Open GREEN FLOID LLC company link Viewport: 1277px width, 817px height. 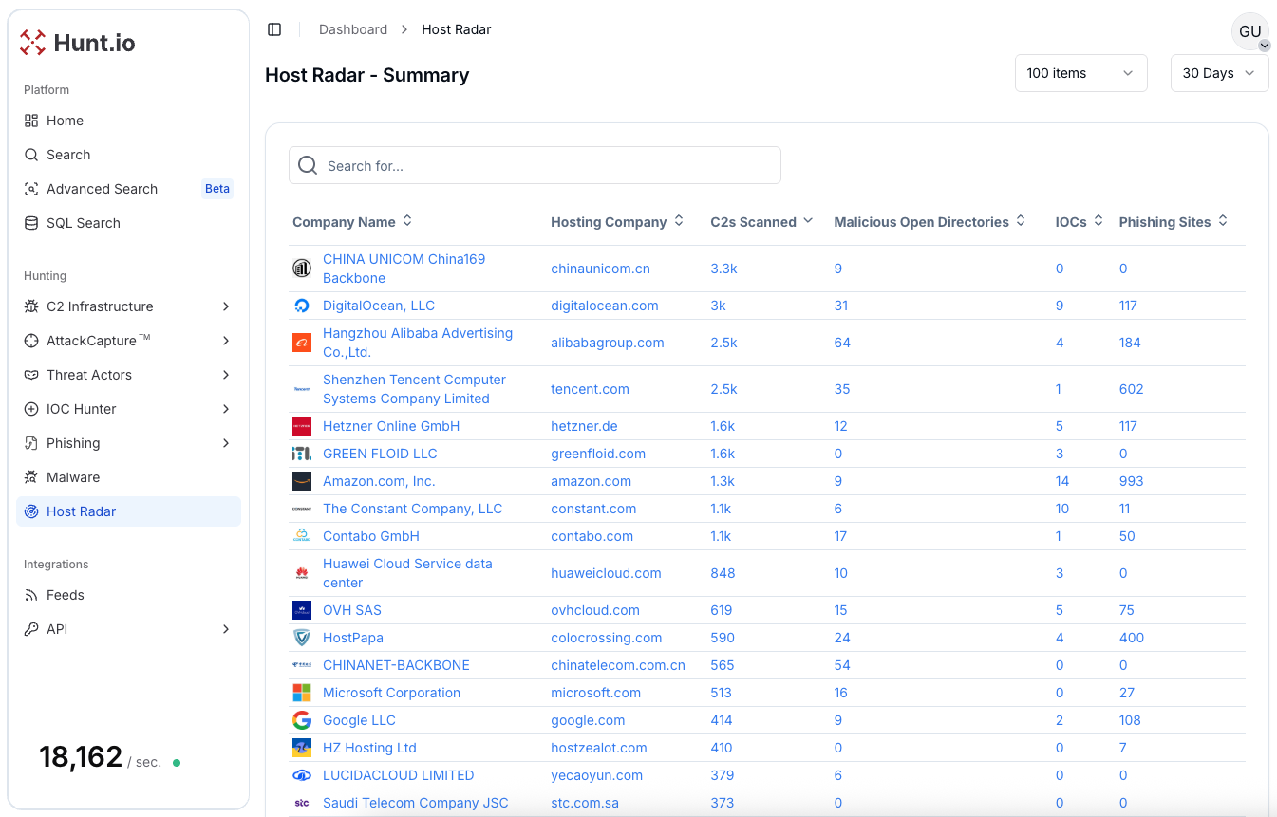380,454
